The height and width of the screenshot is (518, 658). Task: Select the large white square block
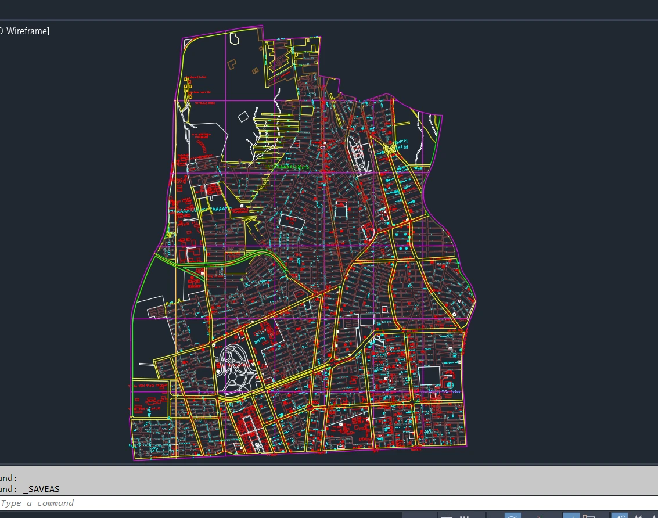tap(430, 376)
